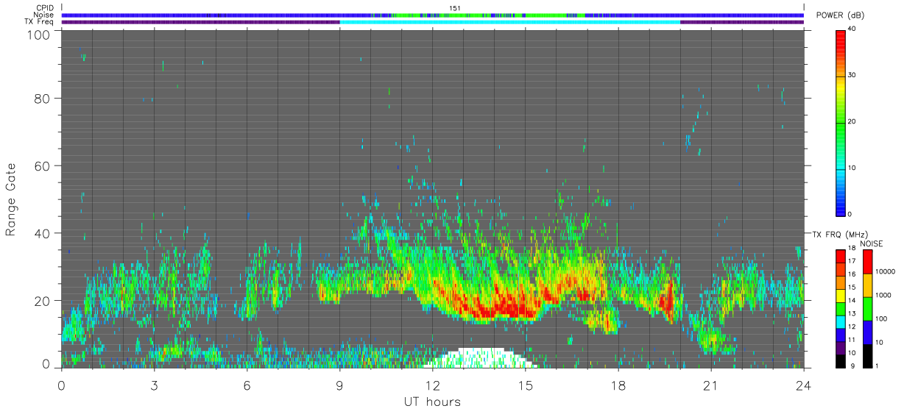Click the TX Freq label
Screen dimensions: 904x417
click(x=40, y=22)
